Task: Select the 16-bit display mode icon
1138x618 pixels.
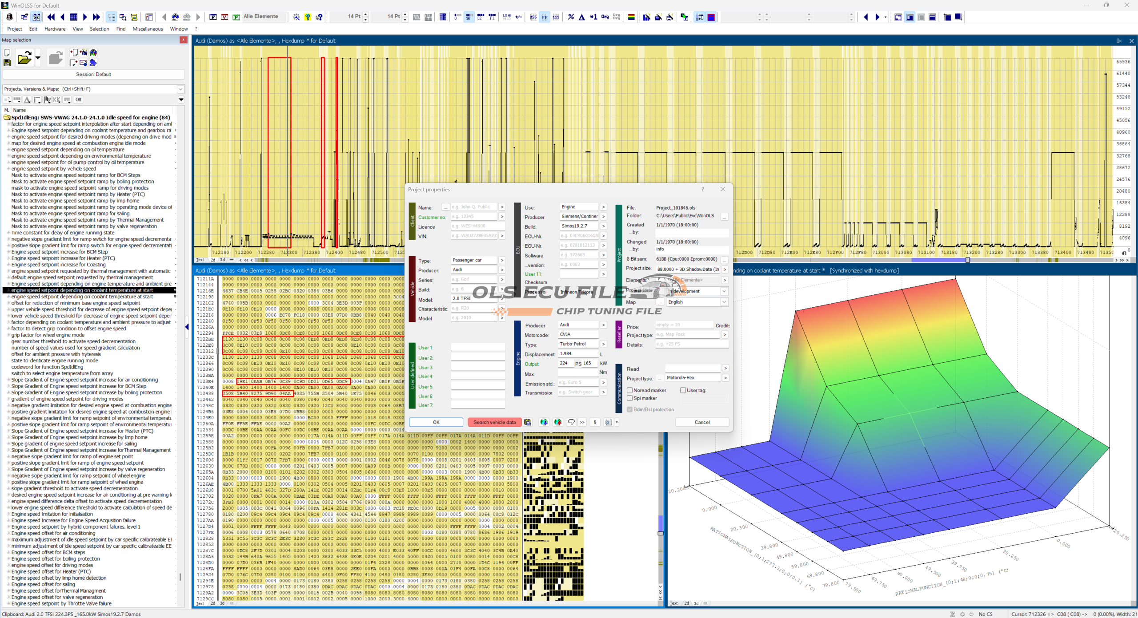Action: pyautogui.click(x=468, y=17)
